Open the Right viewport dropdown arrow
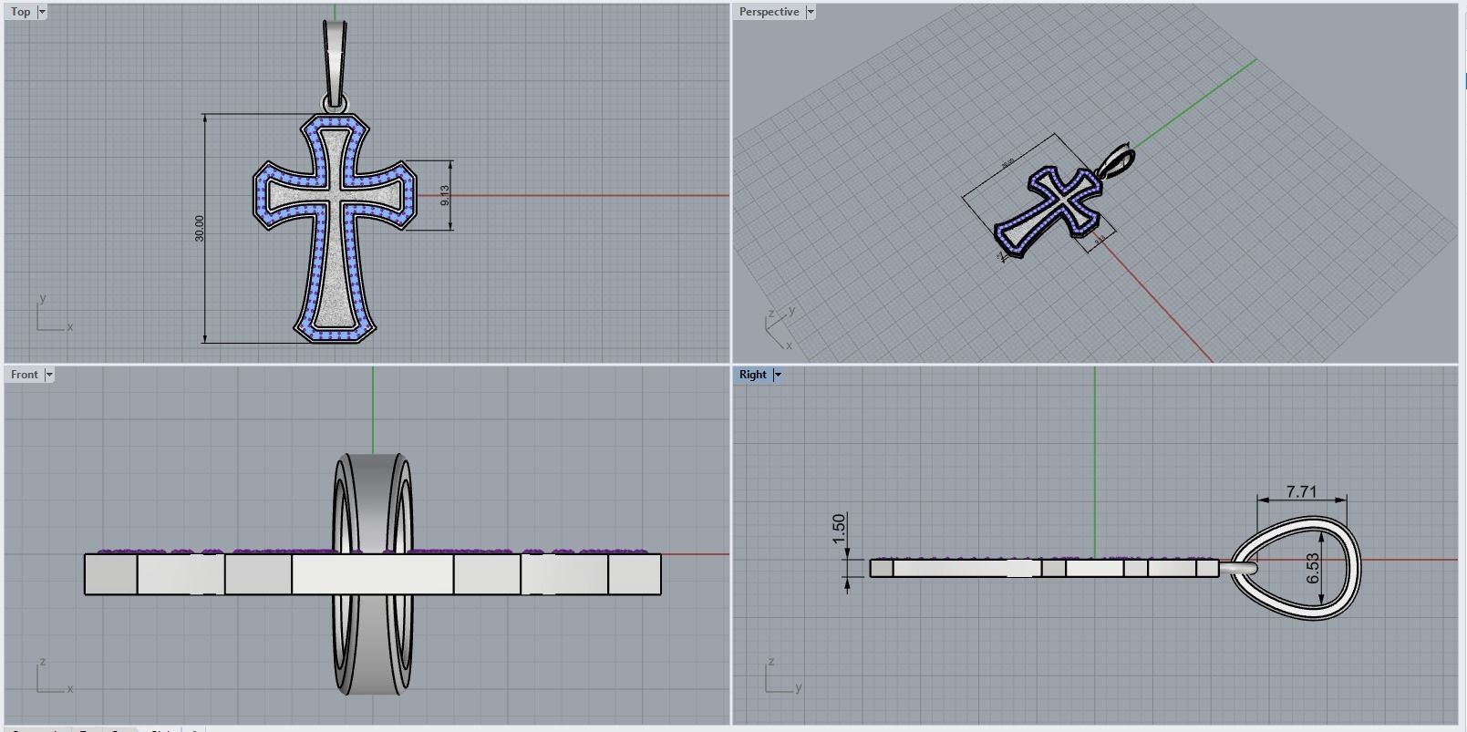Viewport: 1467px width, 732px height. tap(778, 375)
